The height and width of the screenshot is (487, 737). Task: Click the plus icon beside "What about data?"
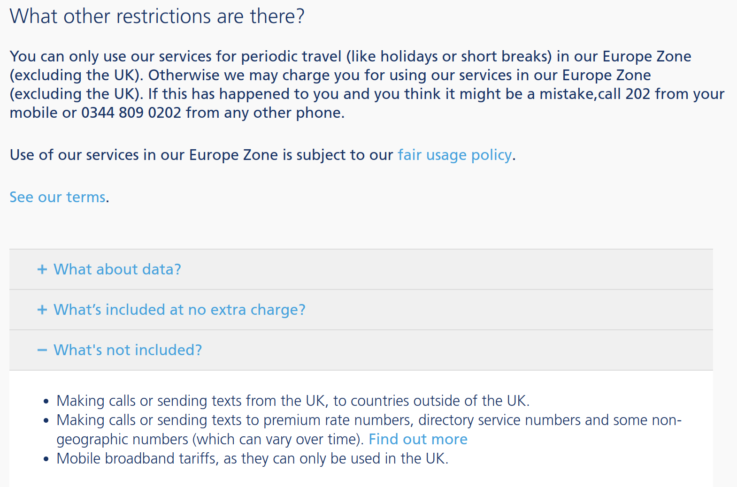tap(42, 269)
